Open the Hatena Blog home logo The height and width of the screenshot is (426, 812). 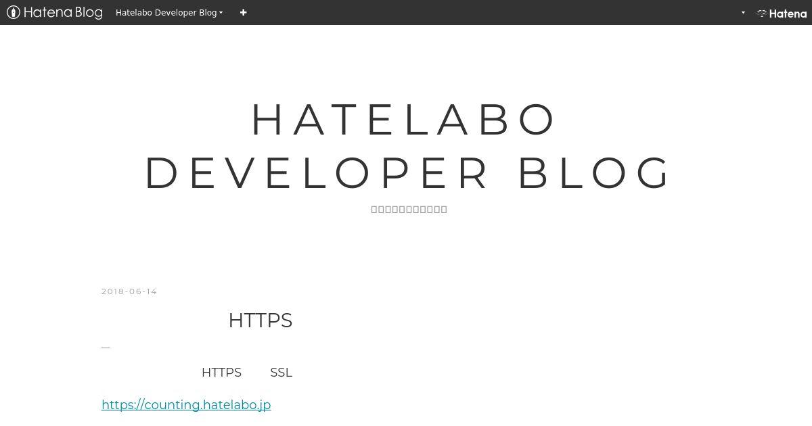pyautogui.click(x=55, y=12)
